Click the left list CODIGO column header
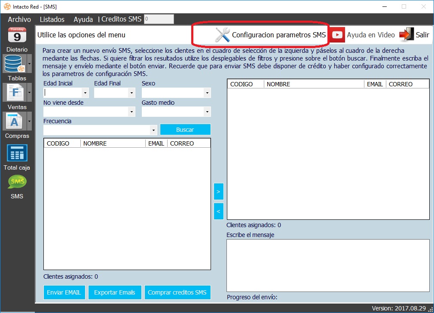The height and width of the screenshot is (313, 434). coord(62,143)
